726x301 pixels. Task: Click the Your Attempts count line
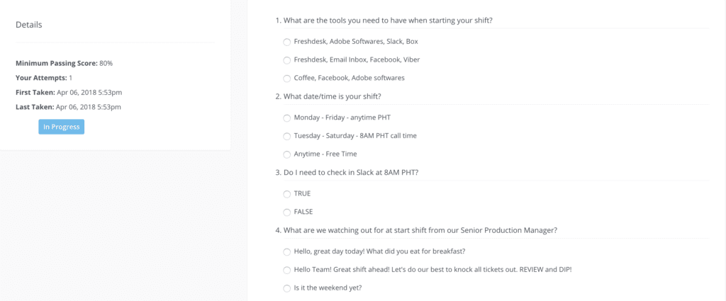[x=44, y=78]
